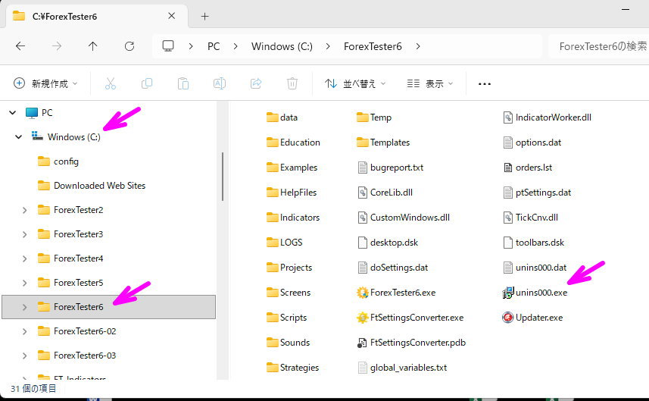Viewport: 649px width, 401px height.
Task: Click the navigation pane scrollbar thumb
Action: pos(223,177)
